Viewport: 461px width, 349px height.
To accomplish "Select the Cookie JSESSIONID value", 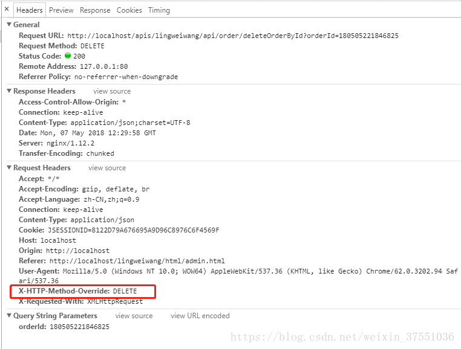I will pos(134,230).
